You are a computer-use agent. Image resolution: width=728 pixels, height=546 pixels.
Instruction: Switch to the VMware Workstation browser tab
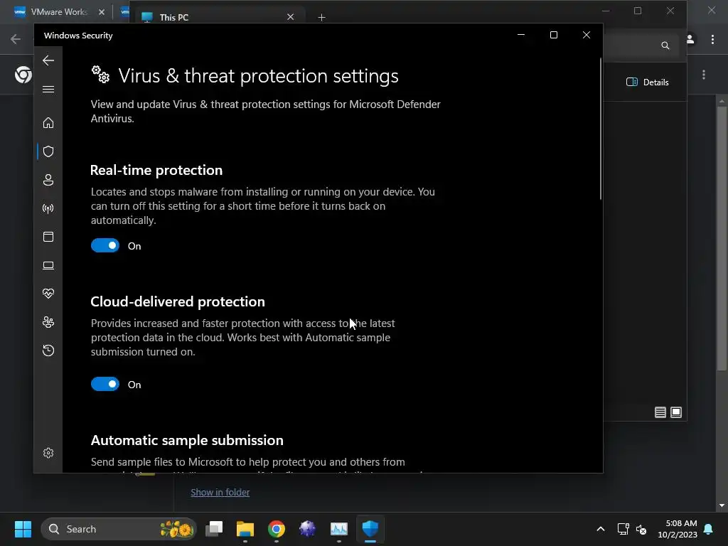pyautogui.click(x=58, y=12)
